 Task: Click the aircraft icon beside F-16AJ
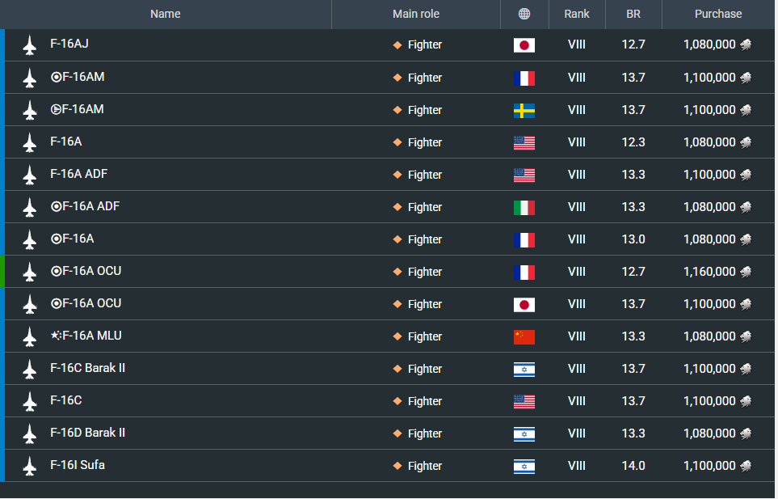[x=30, y=45]
